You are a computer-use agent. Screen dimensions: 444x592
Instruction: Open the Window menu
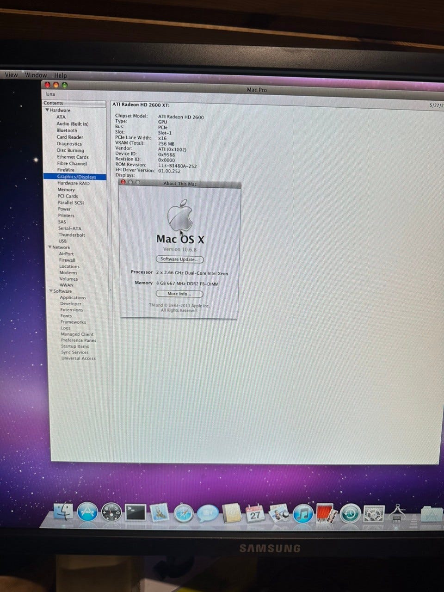pyautogui.click(x=36, y=75)
